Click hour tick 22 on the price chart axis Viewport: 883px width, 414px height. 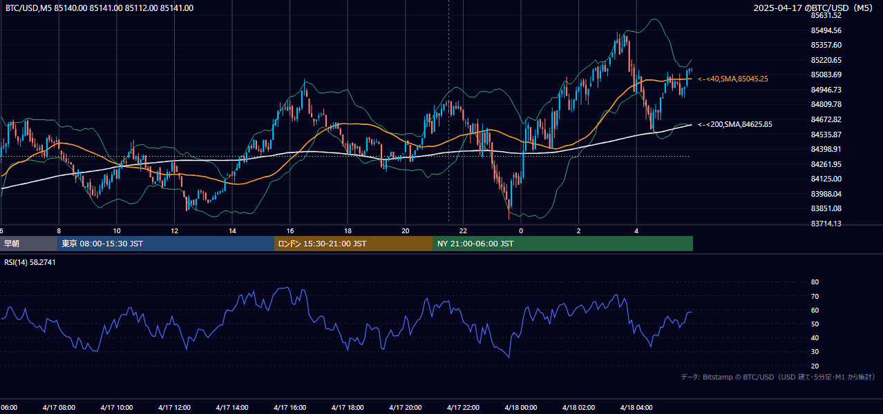463,230
